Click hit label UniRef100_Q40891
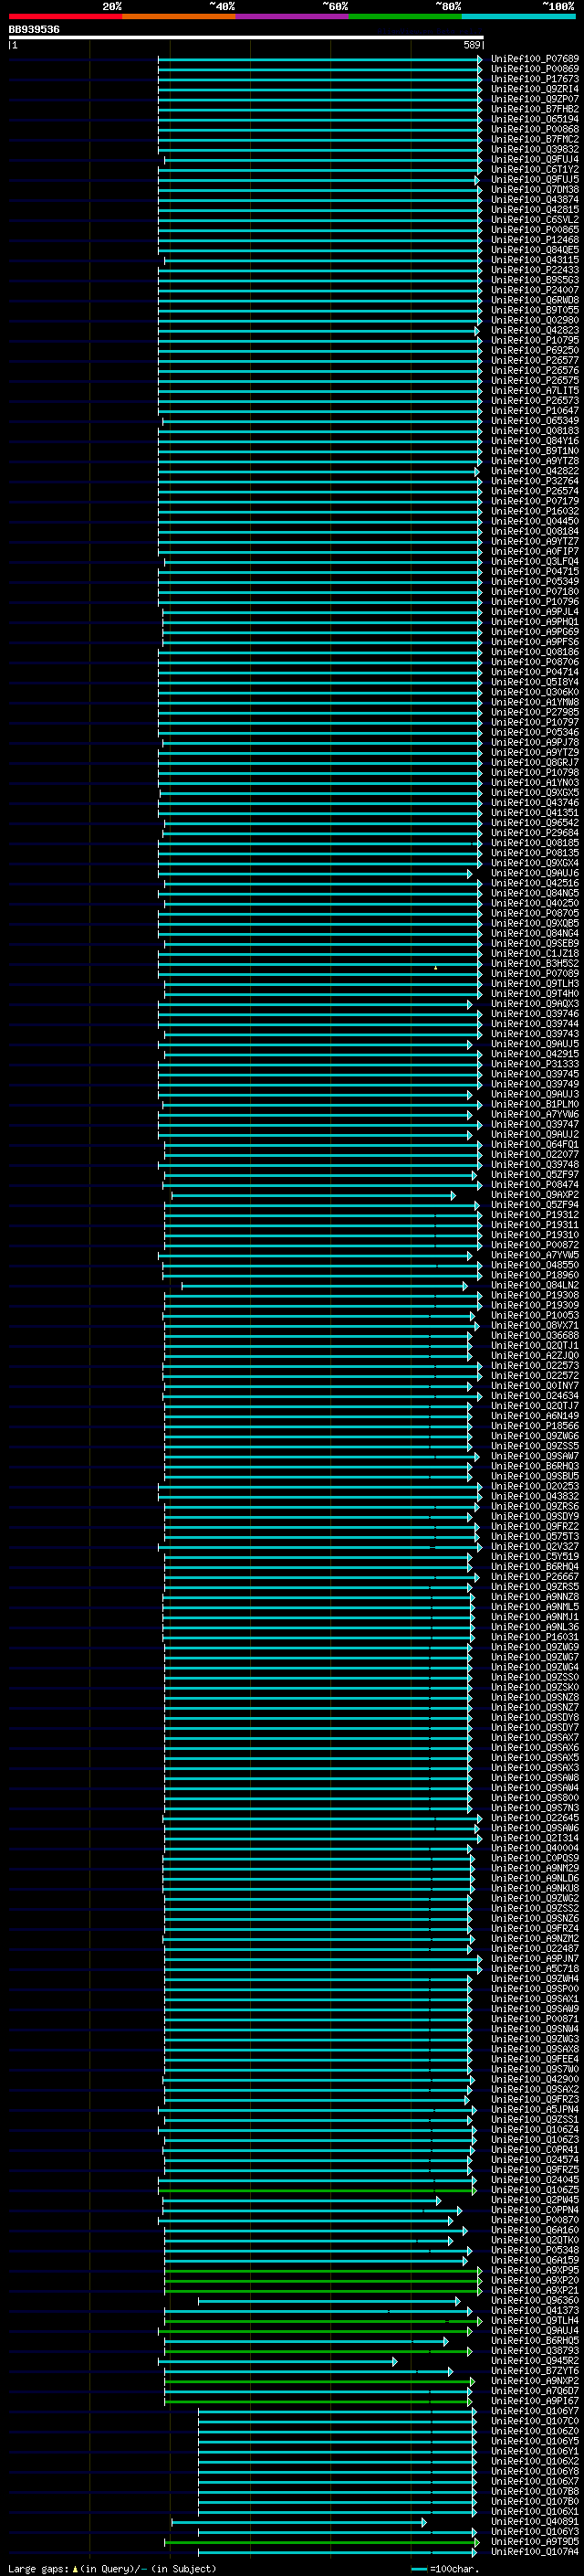This screenshot has height=2576, width=584. [534, 2523]
